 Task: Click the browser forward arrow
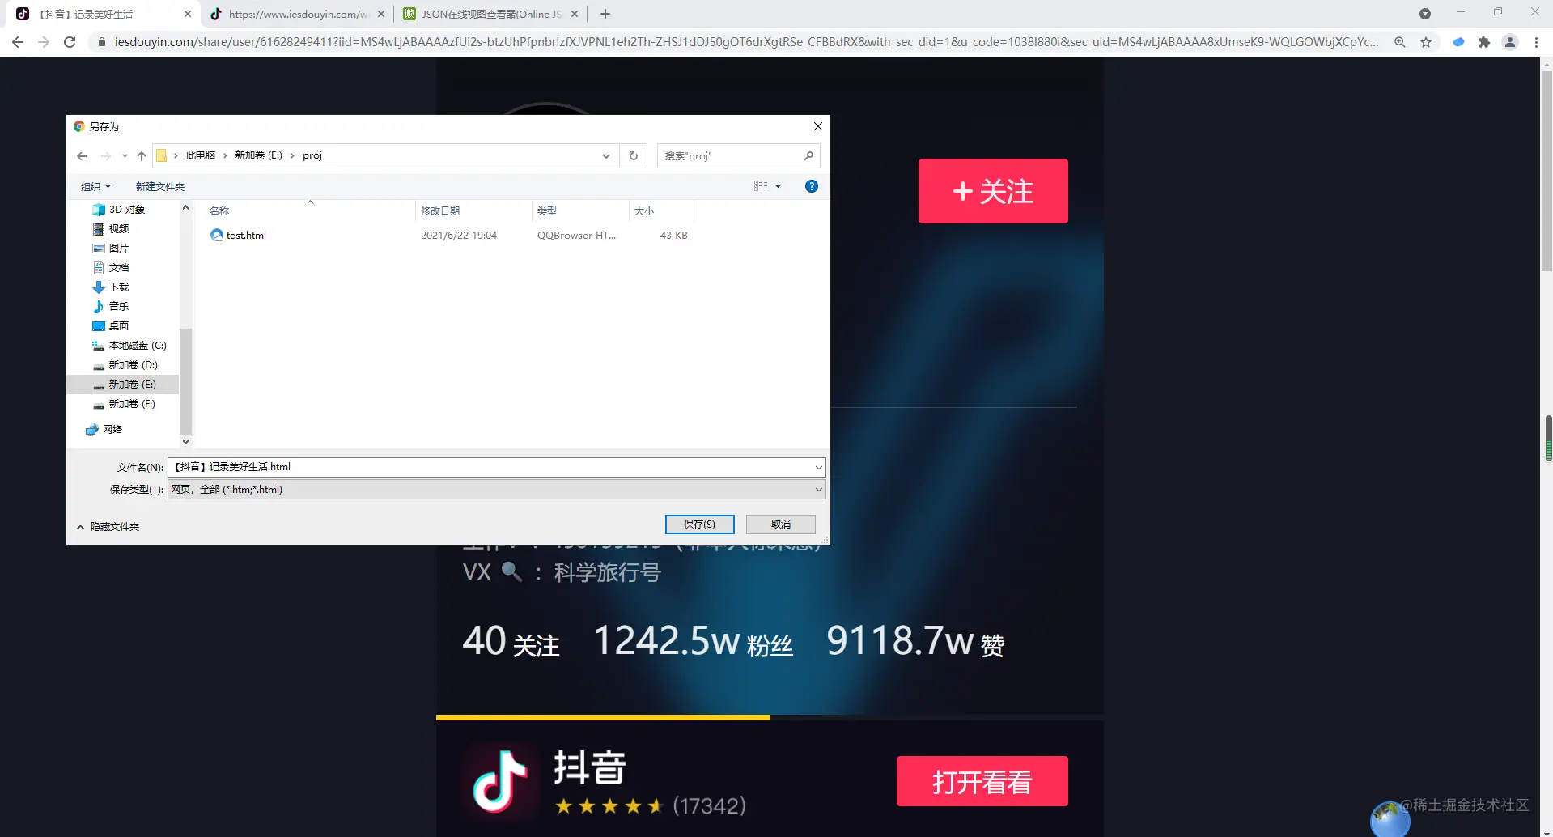point(44,42)
